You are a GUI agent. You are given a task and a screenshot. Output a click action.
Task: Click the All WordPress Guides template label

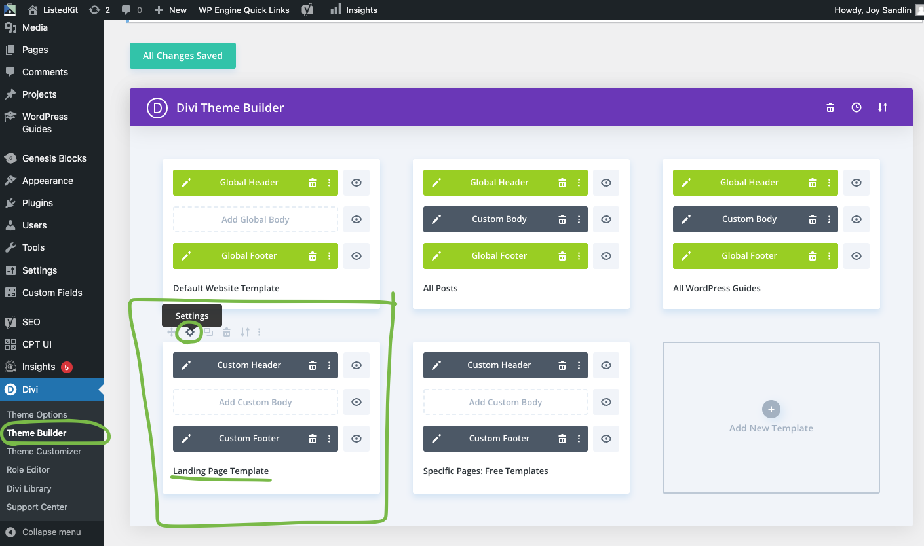(x=717, y=288)
